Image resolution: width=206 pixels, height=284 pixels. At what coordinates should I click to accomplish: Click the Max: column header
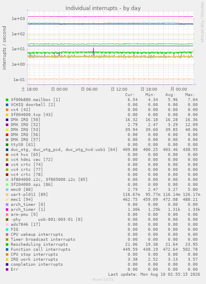(190, 95)
